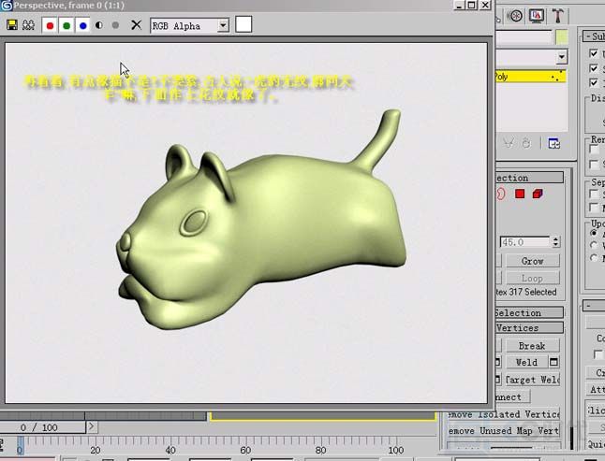Tick the lower checkbox in Ren group

[x=594, y=165]
